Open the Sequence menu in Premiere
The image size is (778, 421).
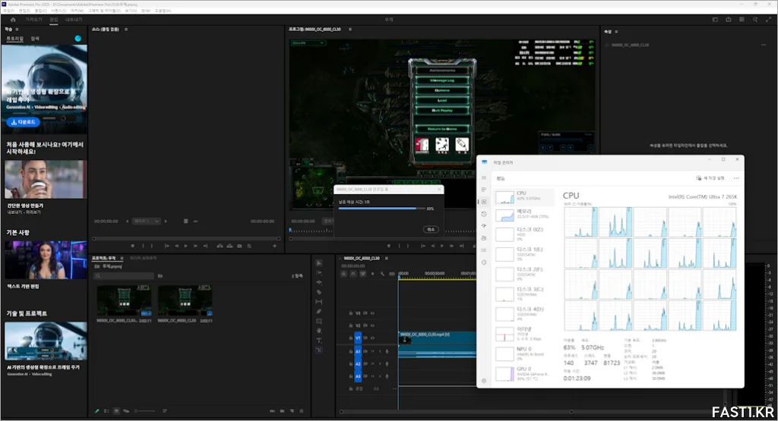(59, 11)
